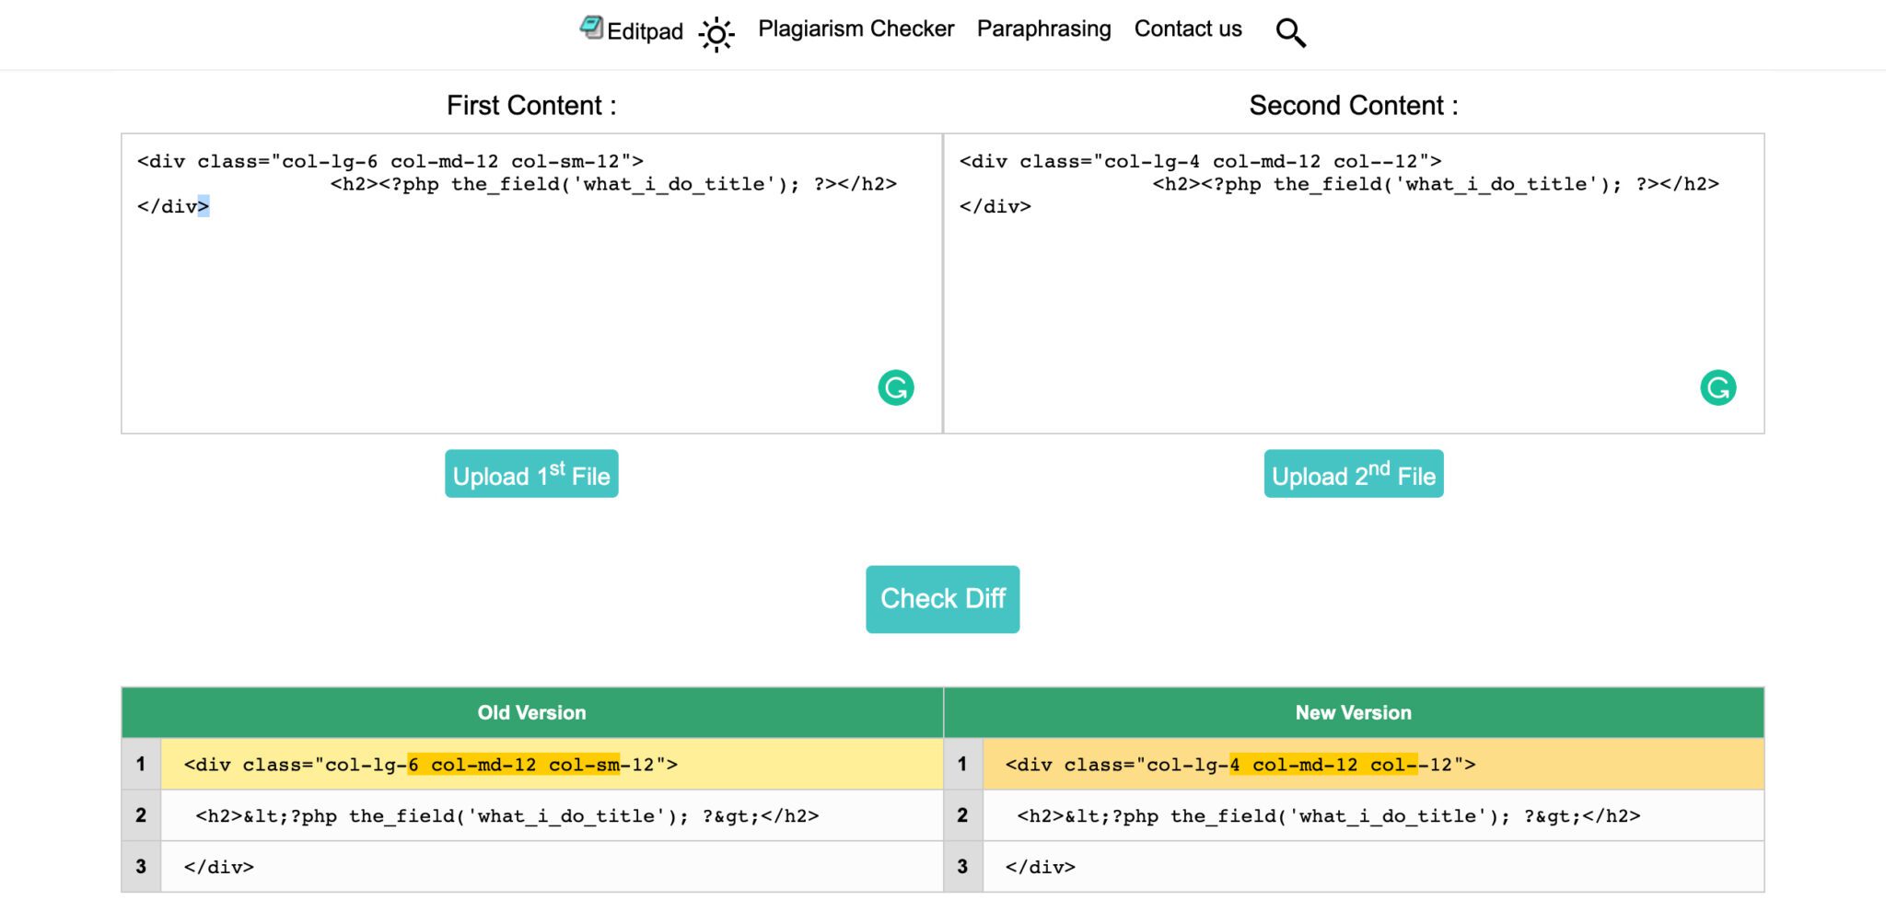The width and height of the screenshot is (1886, 923).
Task: Click Grammarly icon in First Content box
Action: pos(896,387)
